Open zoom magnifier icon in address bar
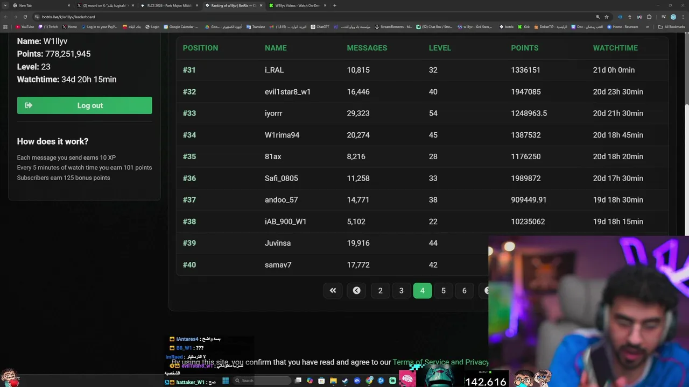The image size is (689, 387). point(597,17)
